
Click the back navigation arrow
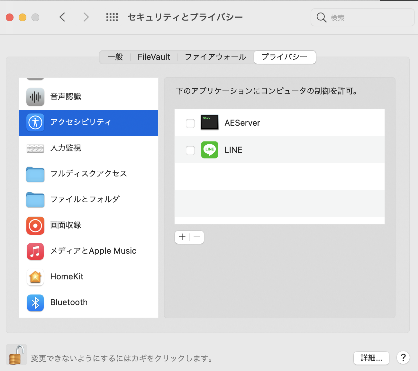pos(62,17)
